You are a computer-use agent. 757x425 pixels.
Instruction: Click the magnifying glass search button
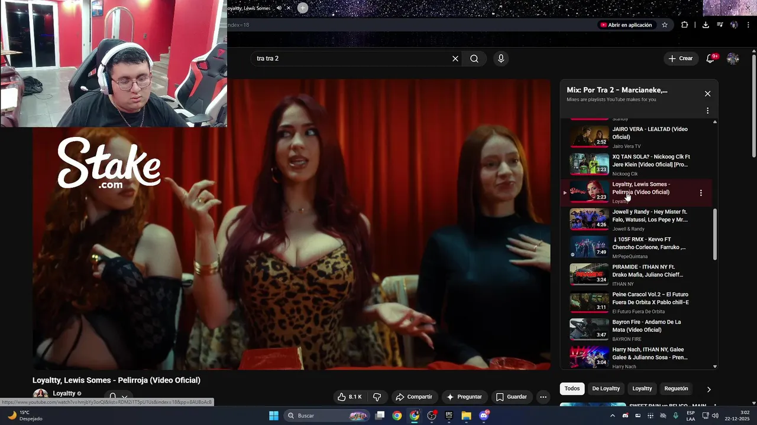(474, 58)
